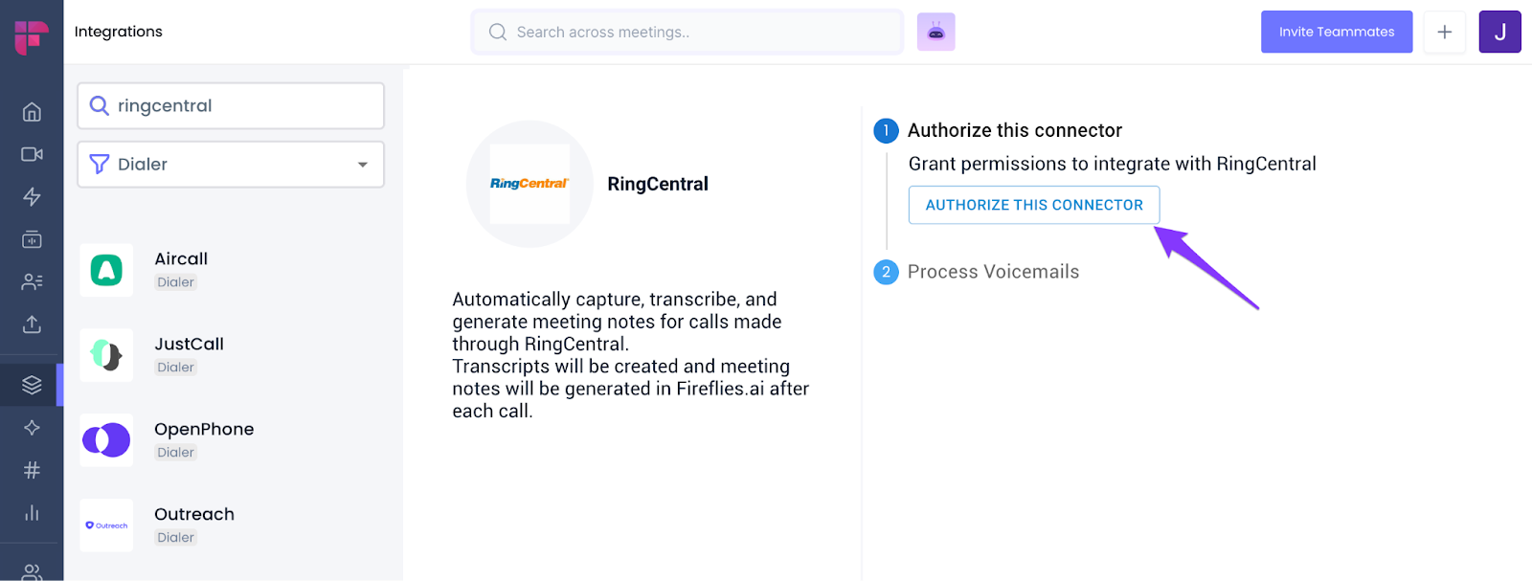The image size is (1532, 581).
Task: Open the Contacts person icon in sidebar
Action: coord(32,281)
